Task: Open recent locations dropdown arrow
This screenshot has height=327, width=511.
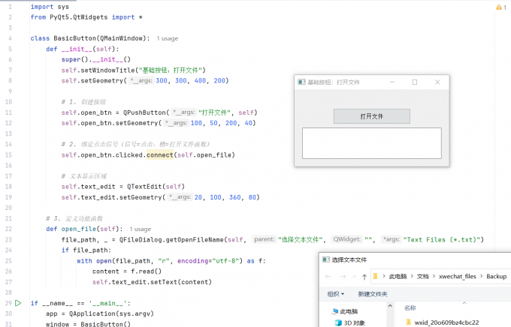Action: 355,277
